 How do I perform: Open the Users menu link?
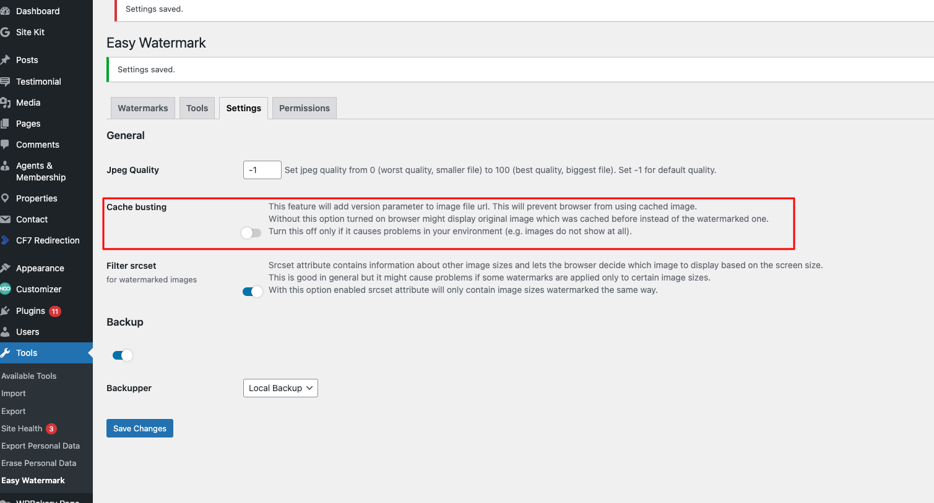(27, 332)
